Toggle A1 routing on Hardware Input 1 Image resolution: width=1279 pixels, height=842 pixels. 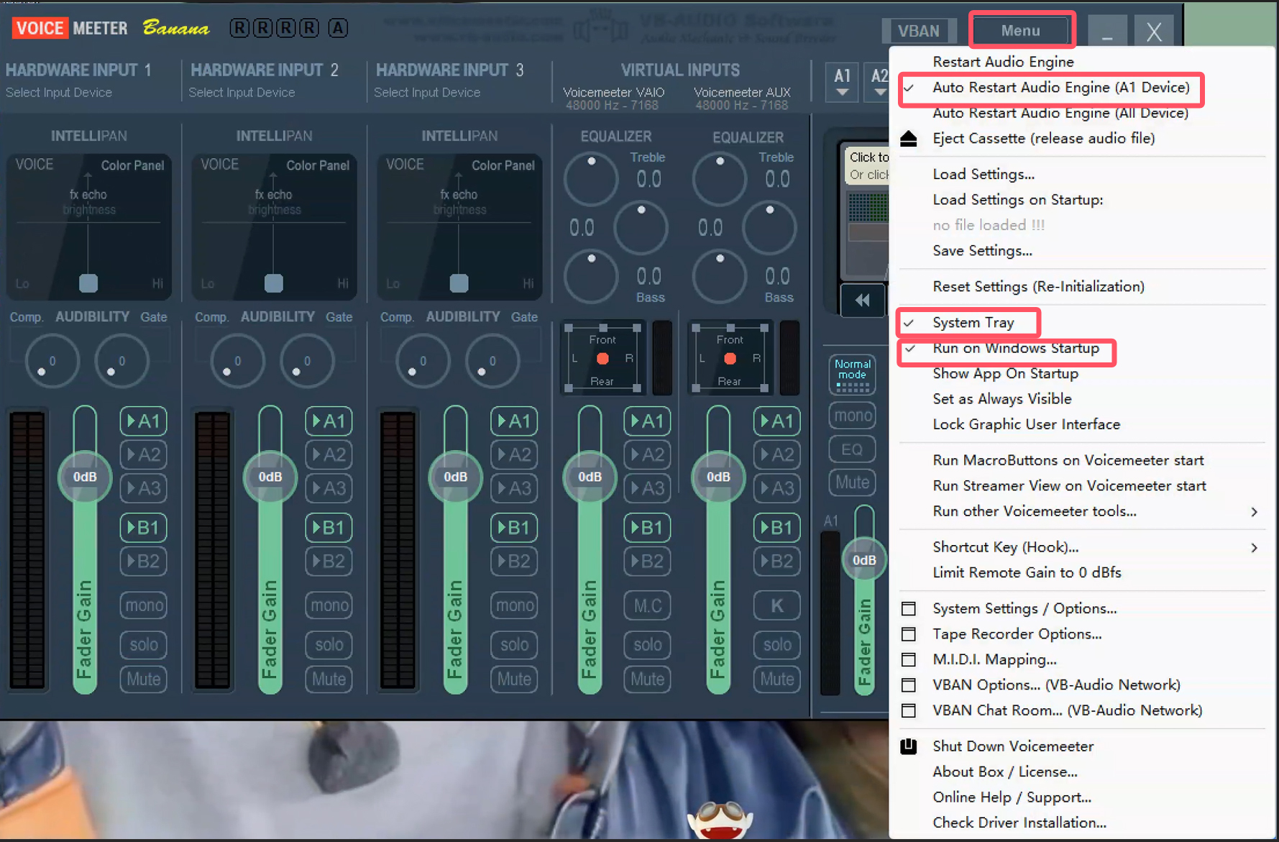click(144, 421)
